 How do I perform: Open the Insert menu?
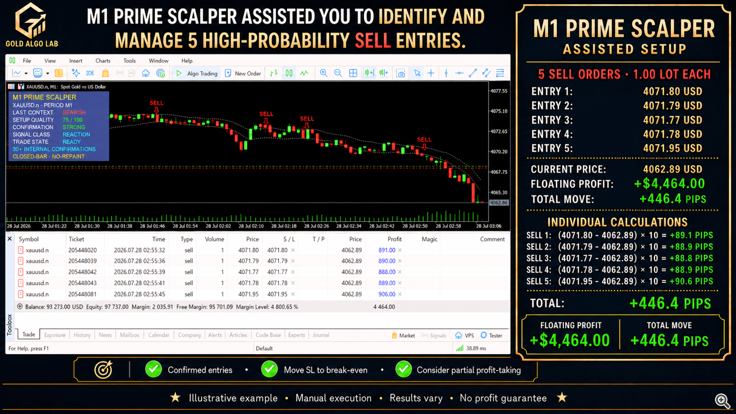coord(76,61)
